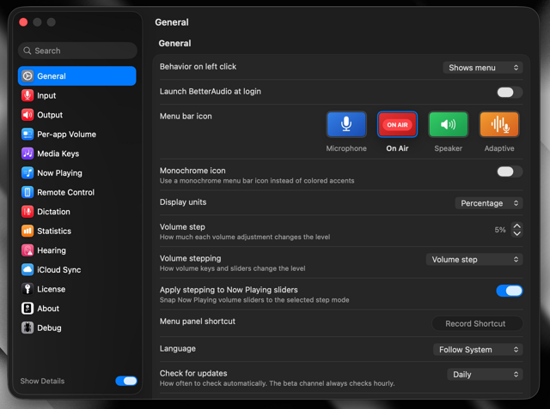Click the magnifier icon in the search field
This screenshot has width=550, height=409.
tap(27, 51)
